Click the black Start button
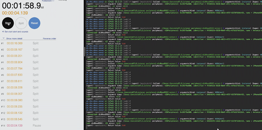This screenshot has height=130, width=262. 8,23
